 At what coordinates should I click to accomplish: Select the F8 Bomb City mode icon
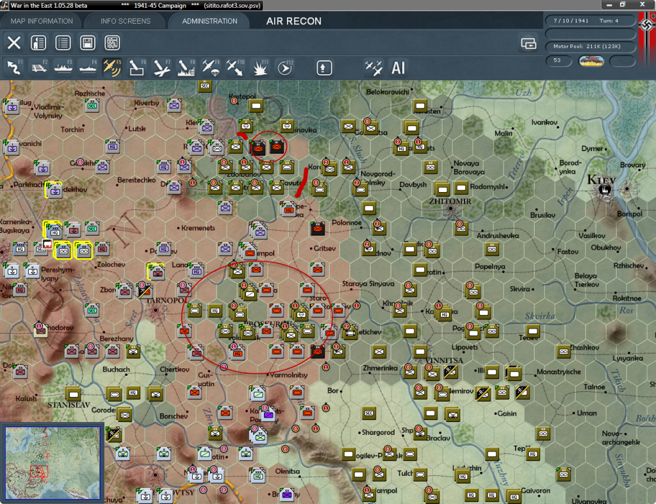click(186, 67)
